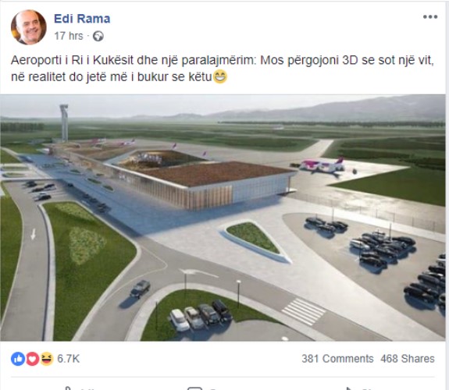
Task: Click the blue thumbs-up Like reaction icon
Action: [18, 359]
